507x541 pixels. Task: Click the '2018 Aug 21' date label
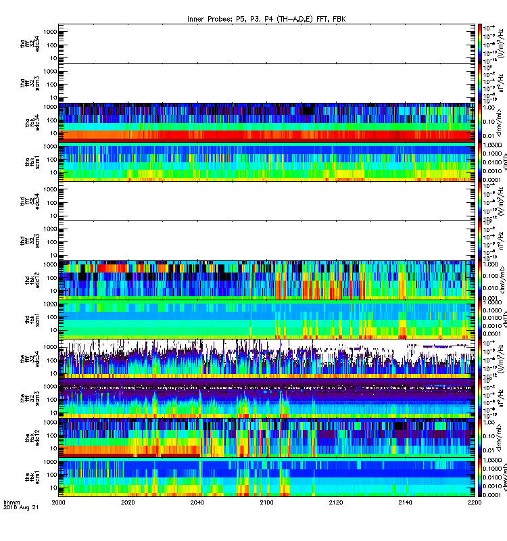[21, 507]
